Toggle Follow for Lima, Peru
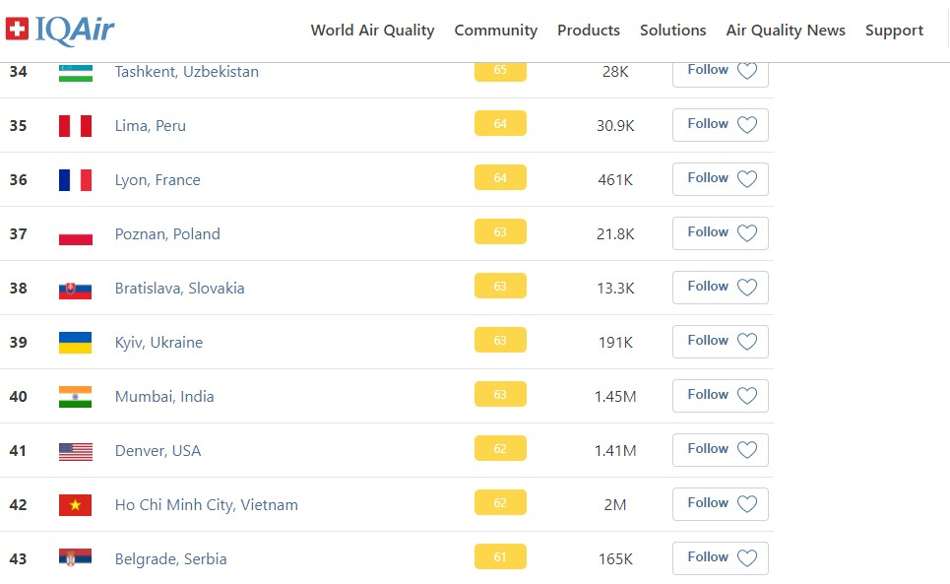The height and width of the screenshot is (584, 950). point(720,125)
